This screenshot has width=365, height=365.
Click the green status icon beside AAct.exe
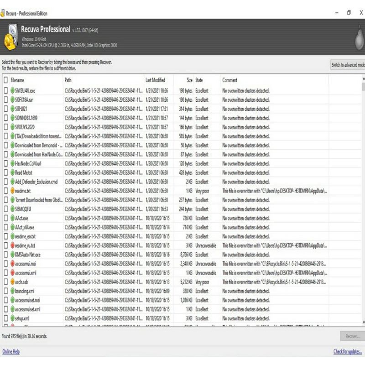pyautogui.click(x=12, y=218)
